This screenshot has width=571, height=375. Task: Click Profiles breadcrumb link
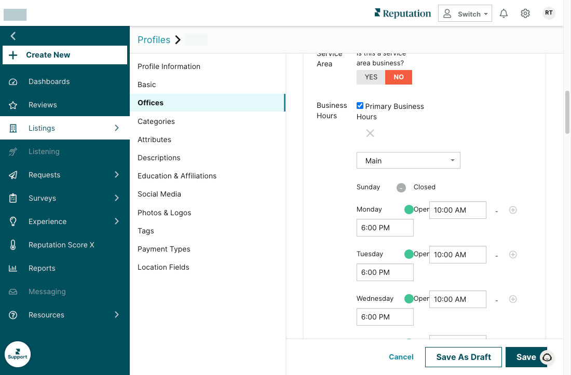[154, 39]
